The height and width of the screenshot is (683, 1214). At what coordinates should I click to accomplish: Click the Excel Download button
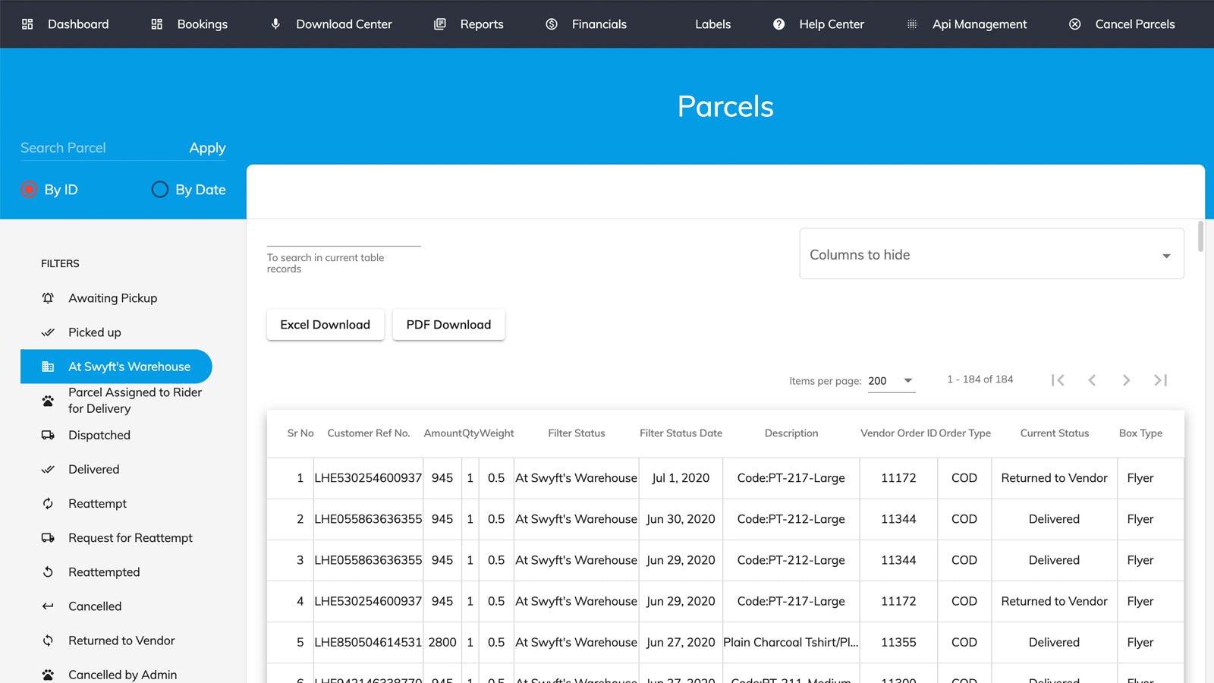point(326,325)
